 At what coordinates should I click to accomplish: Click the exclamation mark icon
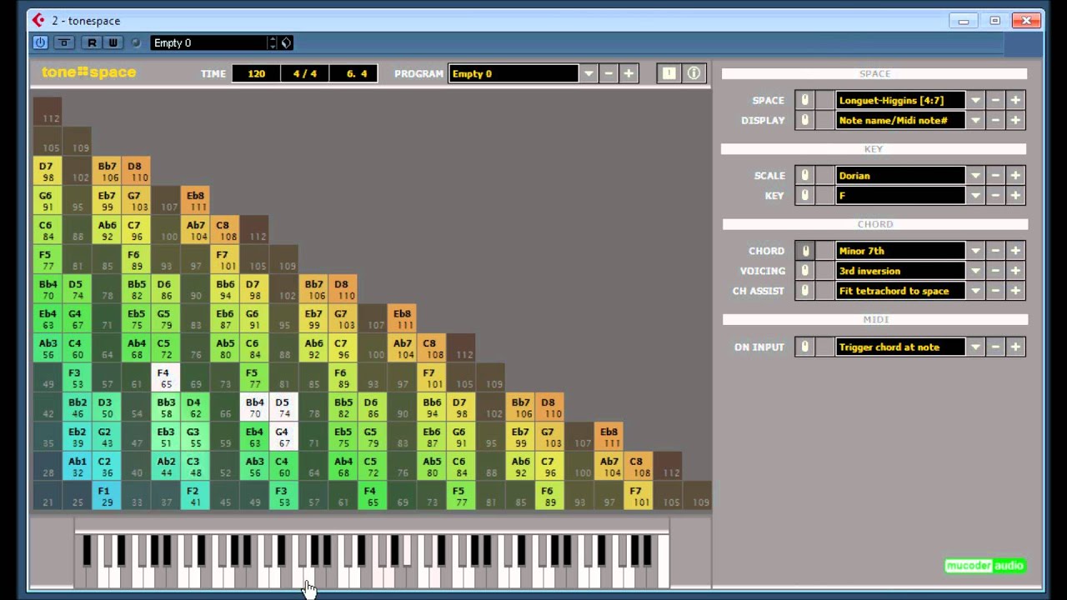pyautogui.click(x=669, y=73)
